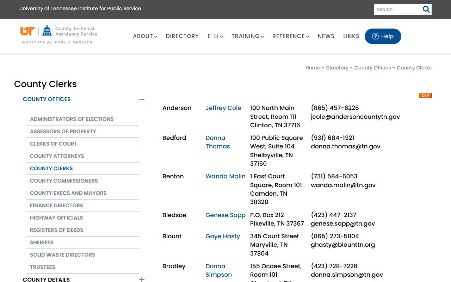Open the UT CTAS logo homepage

(x=59, y=35)
